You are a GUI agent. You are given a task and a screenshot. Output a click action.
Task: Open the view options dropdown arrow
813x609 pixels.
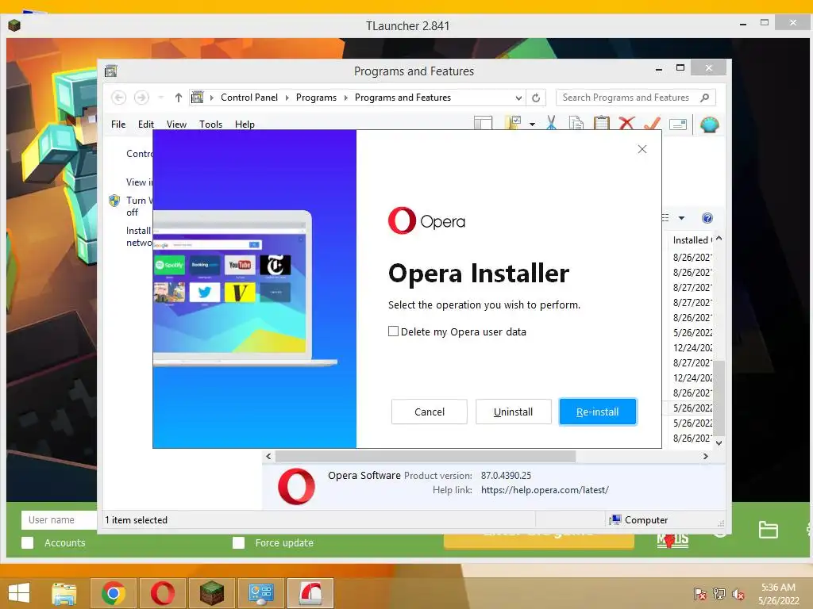681,218
